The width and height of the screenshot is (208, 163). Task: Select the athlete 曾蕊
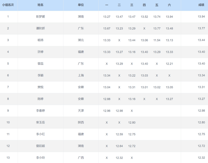click(x=40, y=64)
